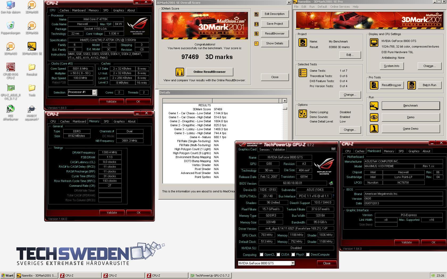Screen dimensions: 447x279
Task: Take GPU-Z screenshot with camera icon
Action: click(x=333, y=149)
